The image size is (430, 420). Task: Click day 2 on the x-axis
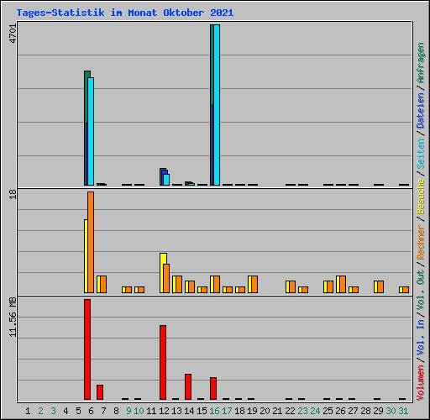coord(40,411)
